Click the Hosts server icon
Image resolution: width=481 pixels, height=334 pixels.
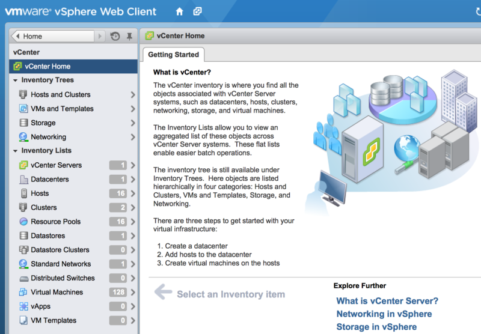click(x=24, y=193)
